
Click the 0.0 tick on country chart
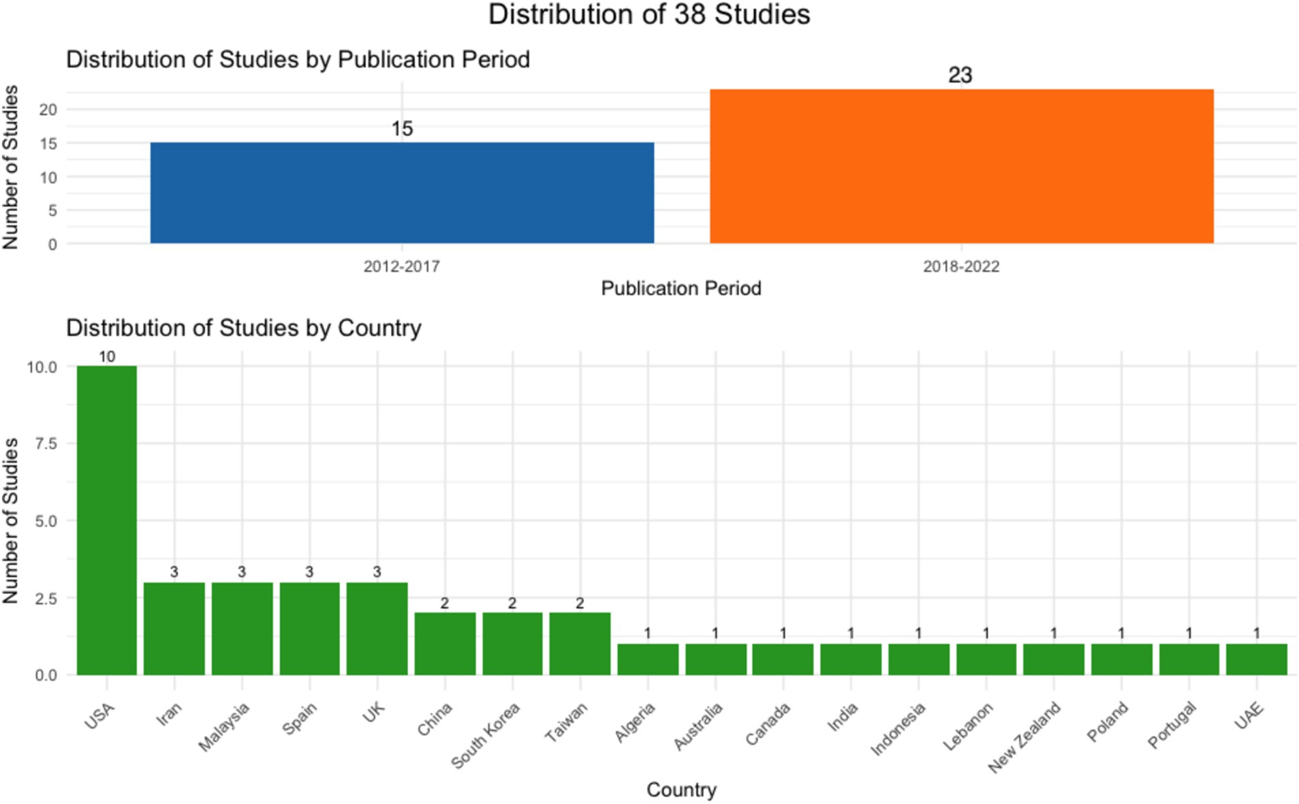tap(46, 675)
